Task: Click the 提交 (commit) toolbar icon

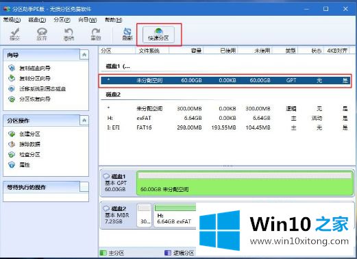Action: point(14,34)
